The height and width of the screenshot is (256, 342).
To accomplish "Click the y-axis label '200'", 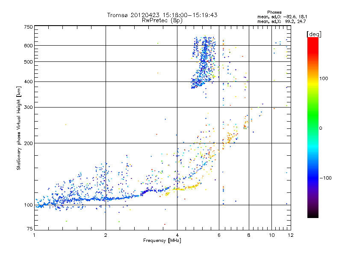I will 28,143.
